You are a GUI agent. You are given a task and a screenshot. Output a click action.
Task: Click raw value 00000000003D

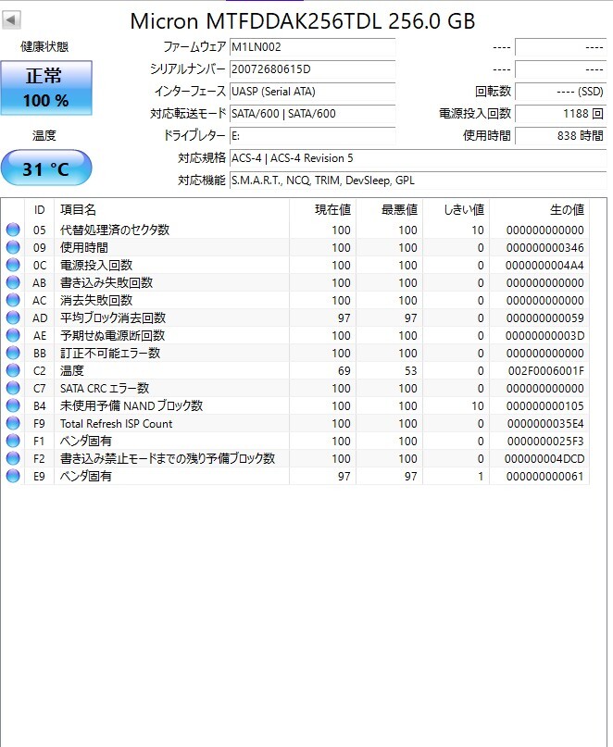pyautogui.click(x=544, y=336)
